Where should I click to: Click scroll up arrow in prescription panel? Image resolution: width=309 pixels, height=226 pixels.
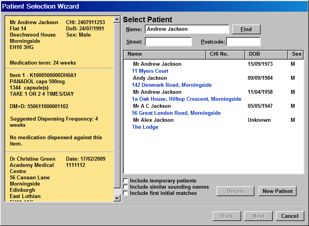click(x=117, y=19)
